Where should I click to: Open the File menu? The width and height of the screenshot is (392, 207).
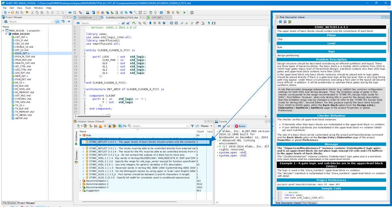pyautogui.click(x=4, y=8)
